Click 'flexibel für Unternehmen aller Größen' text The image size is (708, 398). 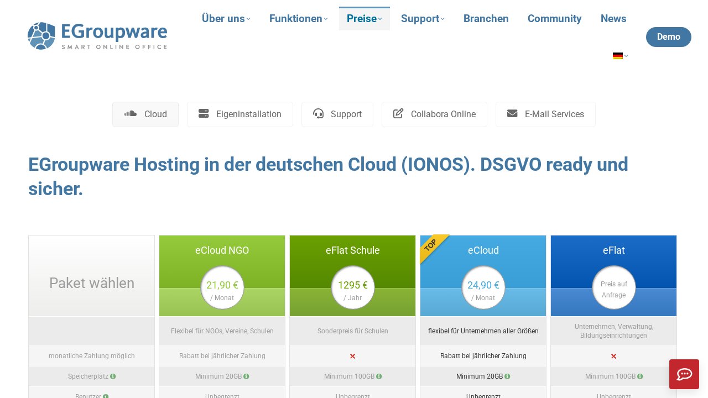click(483, 331)
